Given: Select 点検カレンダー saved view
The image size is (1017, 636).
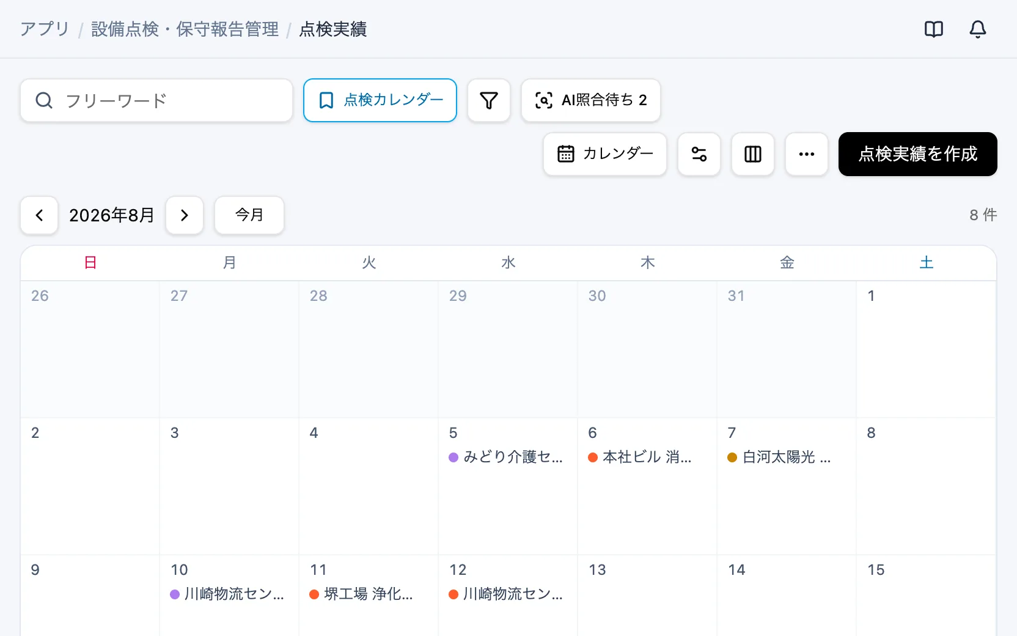Looking at the screenshot, I should point(380,100).
